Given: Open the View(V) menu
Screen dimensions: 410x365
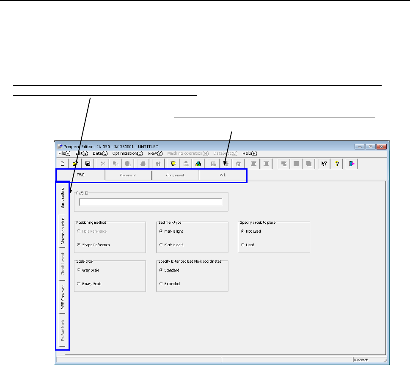Looking at the screenshot, I should [x=155, y=154].
